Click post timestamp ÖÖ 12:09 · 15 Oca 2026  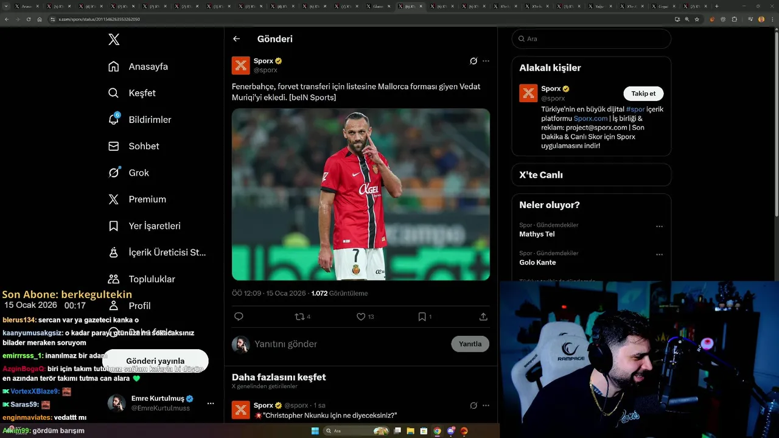269,293
